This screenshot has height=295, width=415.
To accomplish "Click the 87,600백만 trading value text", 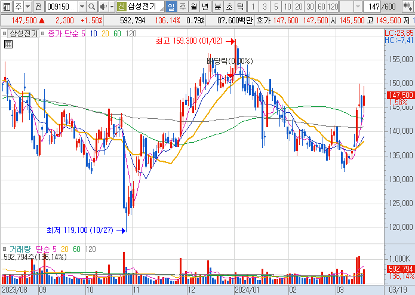I will pos(235,20).
